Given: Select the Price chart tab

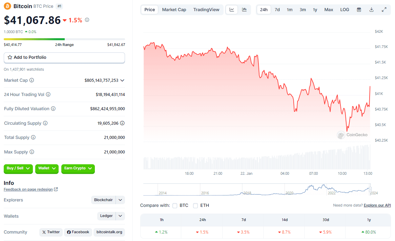Looking at the screenshot, I should (x=150, y=9).
